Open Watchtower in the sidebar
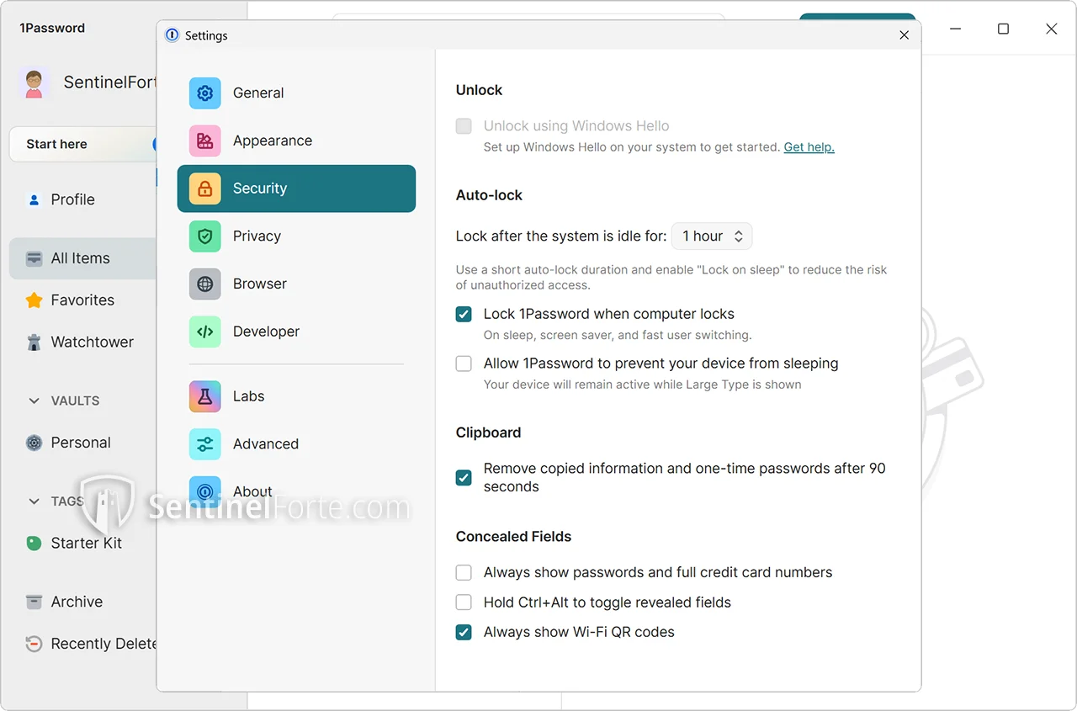This screenshot has height=711, width=1077. (82, 342)
